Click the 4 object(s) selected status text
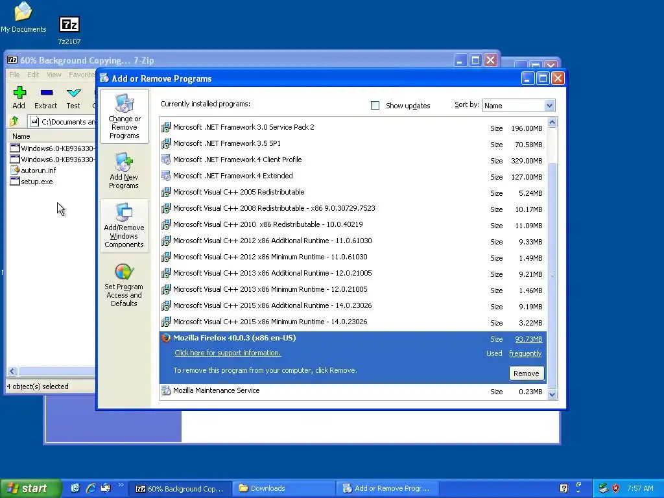 point(37,386)
